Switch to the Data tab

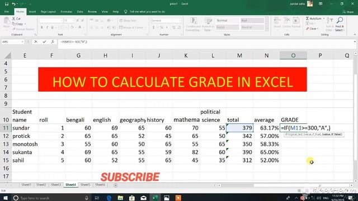click(80, 12)
